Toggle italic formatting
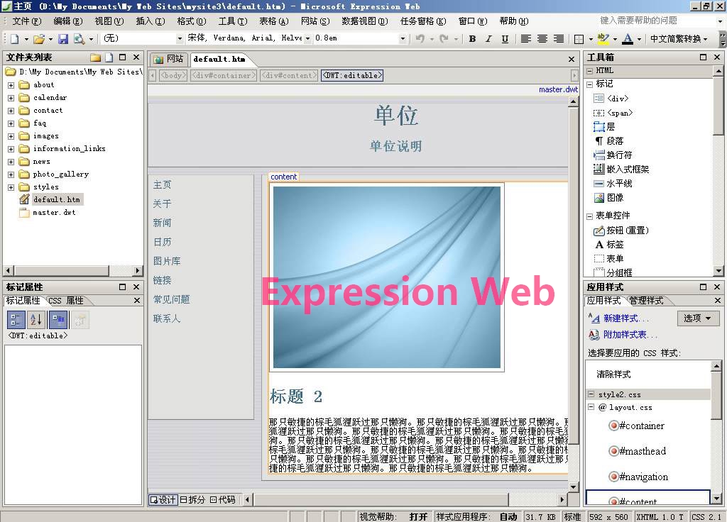This screenshot has height=522, width=727. pyautogui.click(x=490, y=40)
